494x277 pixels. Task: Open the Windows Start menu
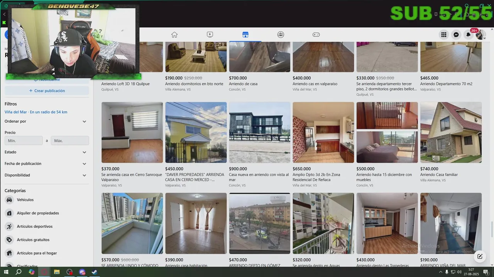(6, 272)
